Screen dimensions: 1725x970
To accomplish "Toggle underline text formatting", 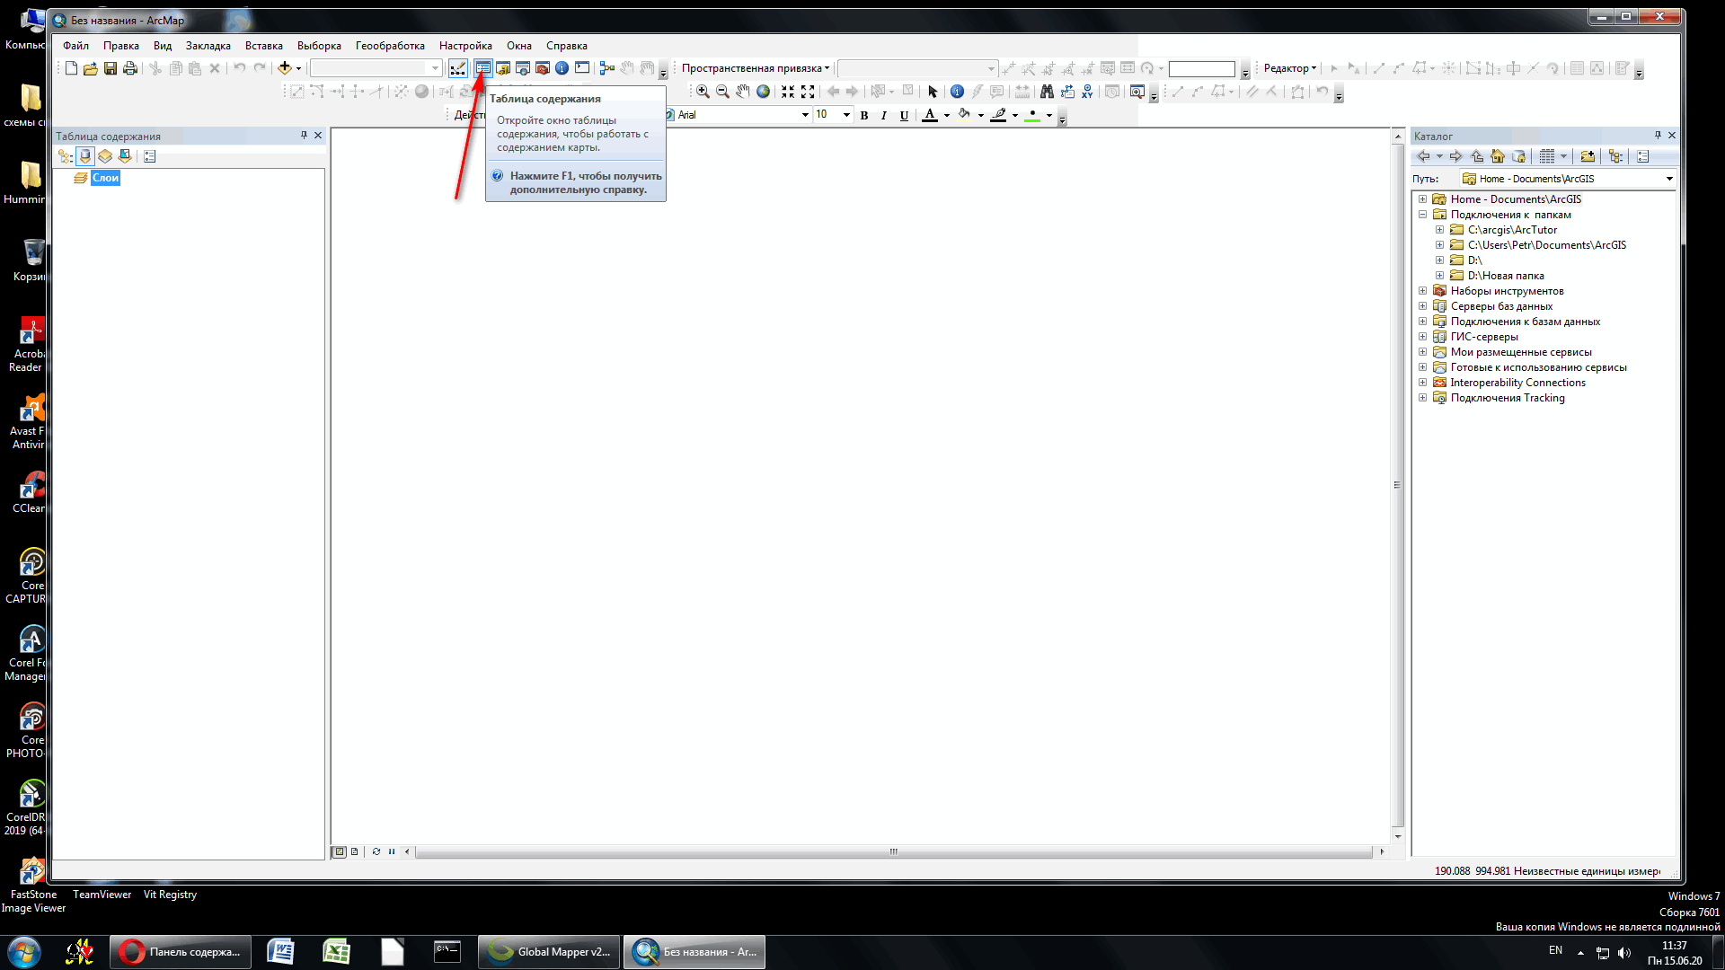I will tap(904, 115).
